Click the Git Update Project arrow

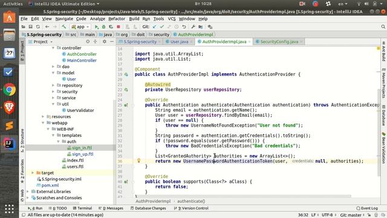tap(155, 27)
